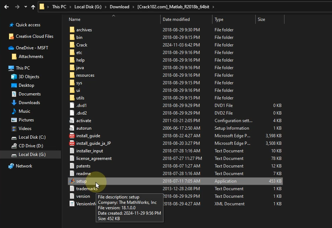Image resolution: width=332 pixels, height=228 pixels.
Task: Open the Crack folder icon
Action: [72, 45]
